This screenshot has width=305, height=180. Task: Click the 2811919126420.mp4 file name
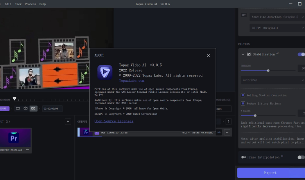(x=11, y=150)
